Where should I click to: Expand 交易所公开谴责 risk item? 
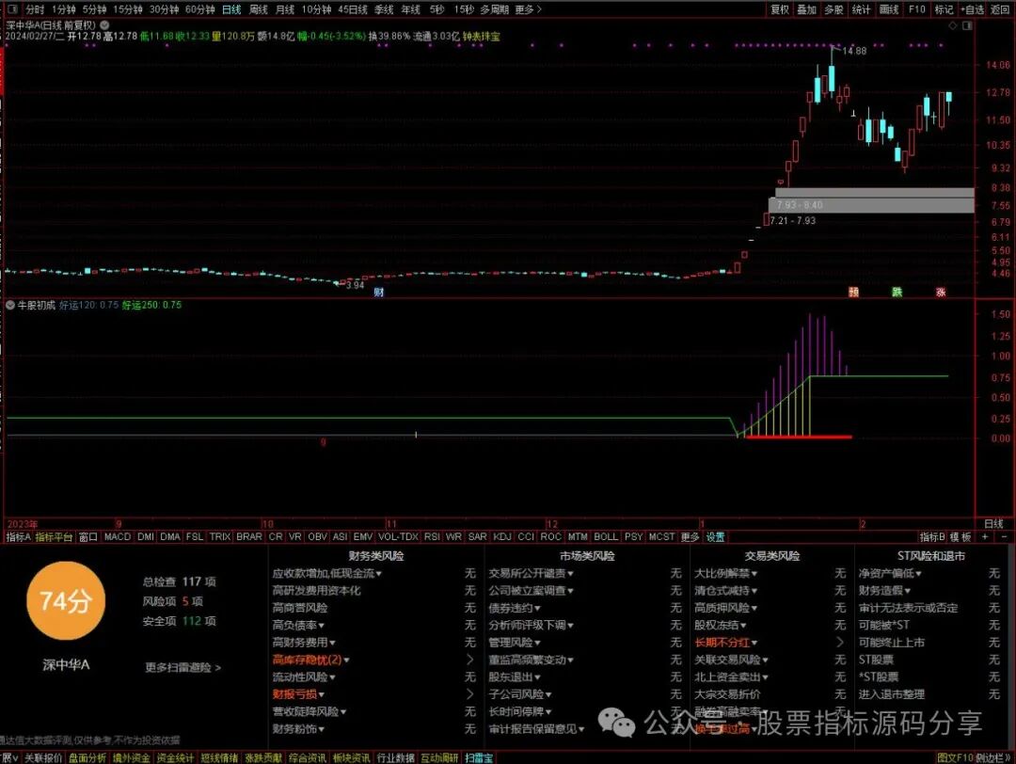531,574
